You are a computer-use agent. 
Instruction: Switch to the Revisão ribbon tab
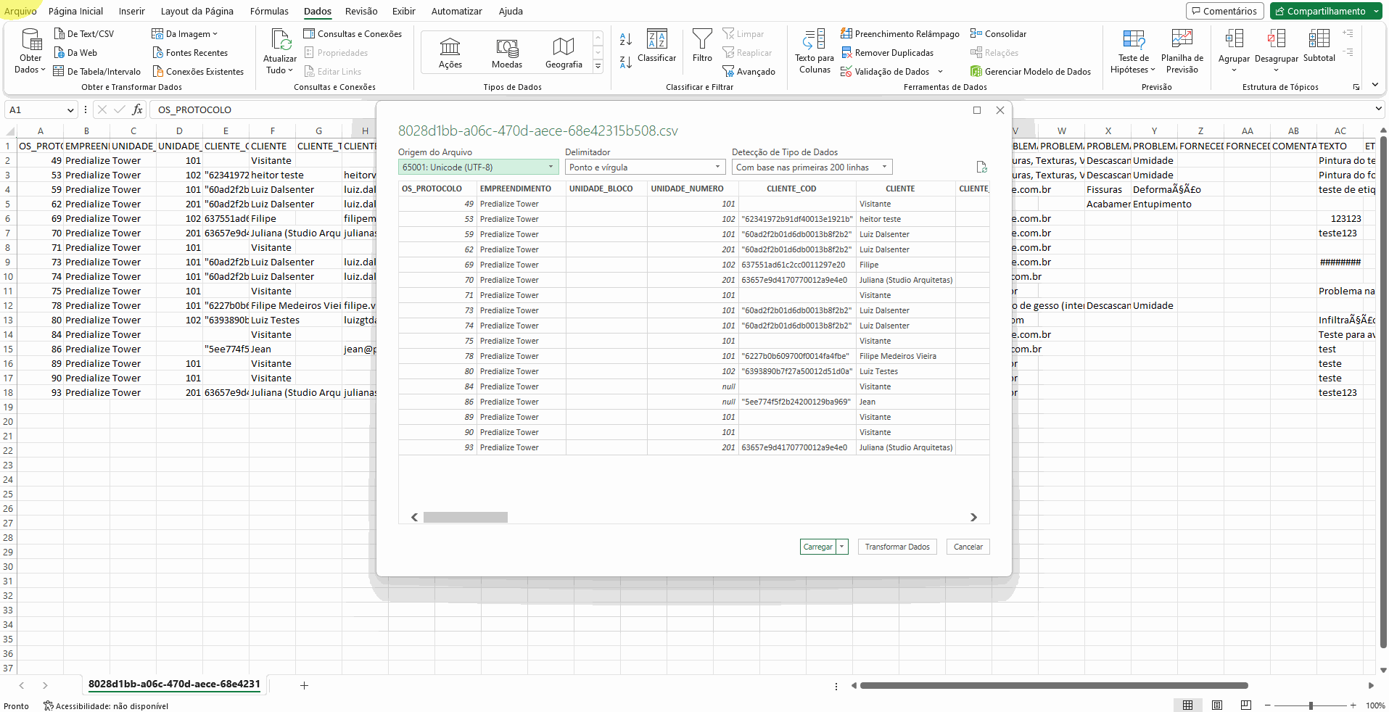click(361, 11)
